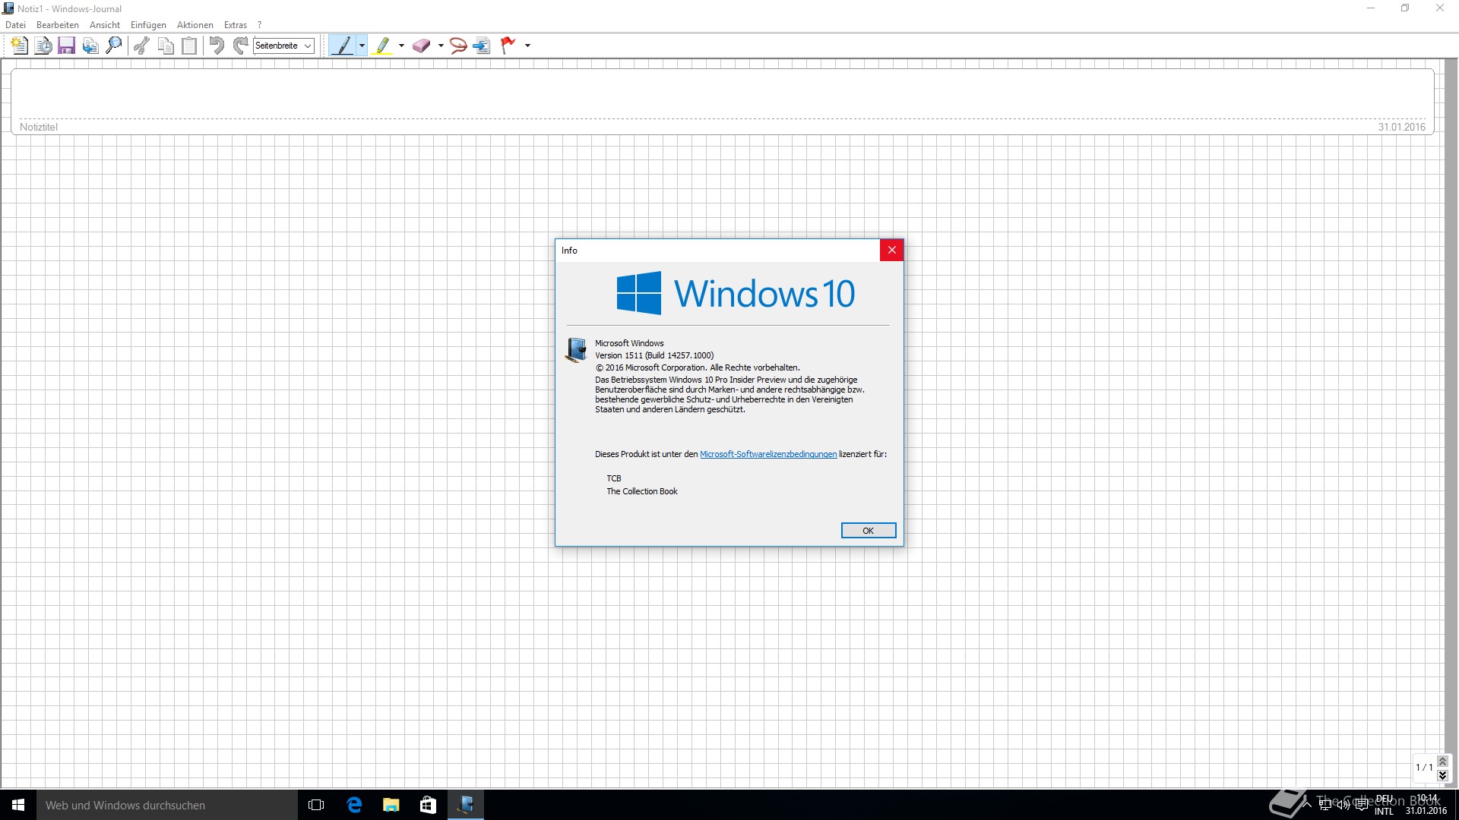Open the Bearbeiten menu
1459x820 pixels.
point(58,25)
